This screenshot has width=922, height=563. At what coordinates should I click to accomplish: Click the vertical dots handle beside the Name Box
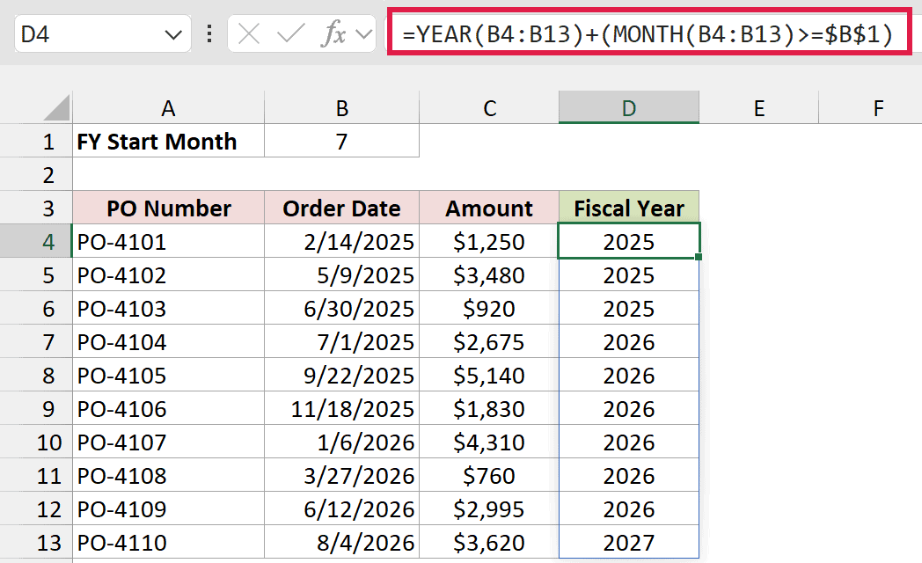[209, 34]
